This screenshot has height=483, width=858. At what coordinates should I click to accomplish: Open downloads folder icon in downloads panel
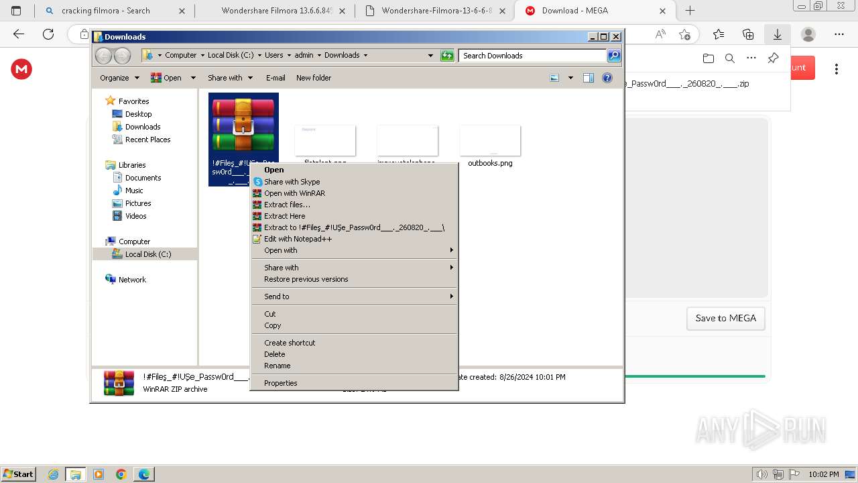coord(709,58)
